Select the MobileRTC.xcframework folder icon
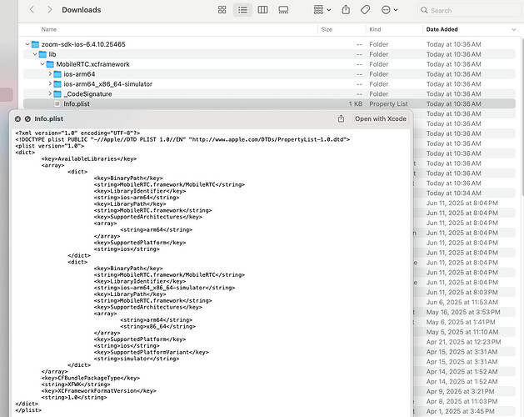Screen dimensions: 524x417 tap(50, 64)
